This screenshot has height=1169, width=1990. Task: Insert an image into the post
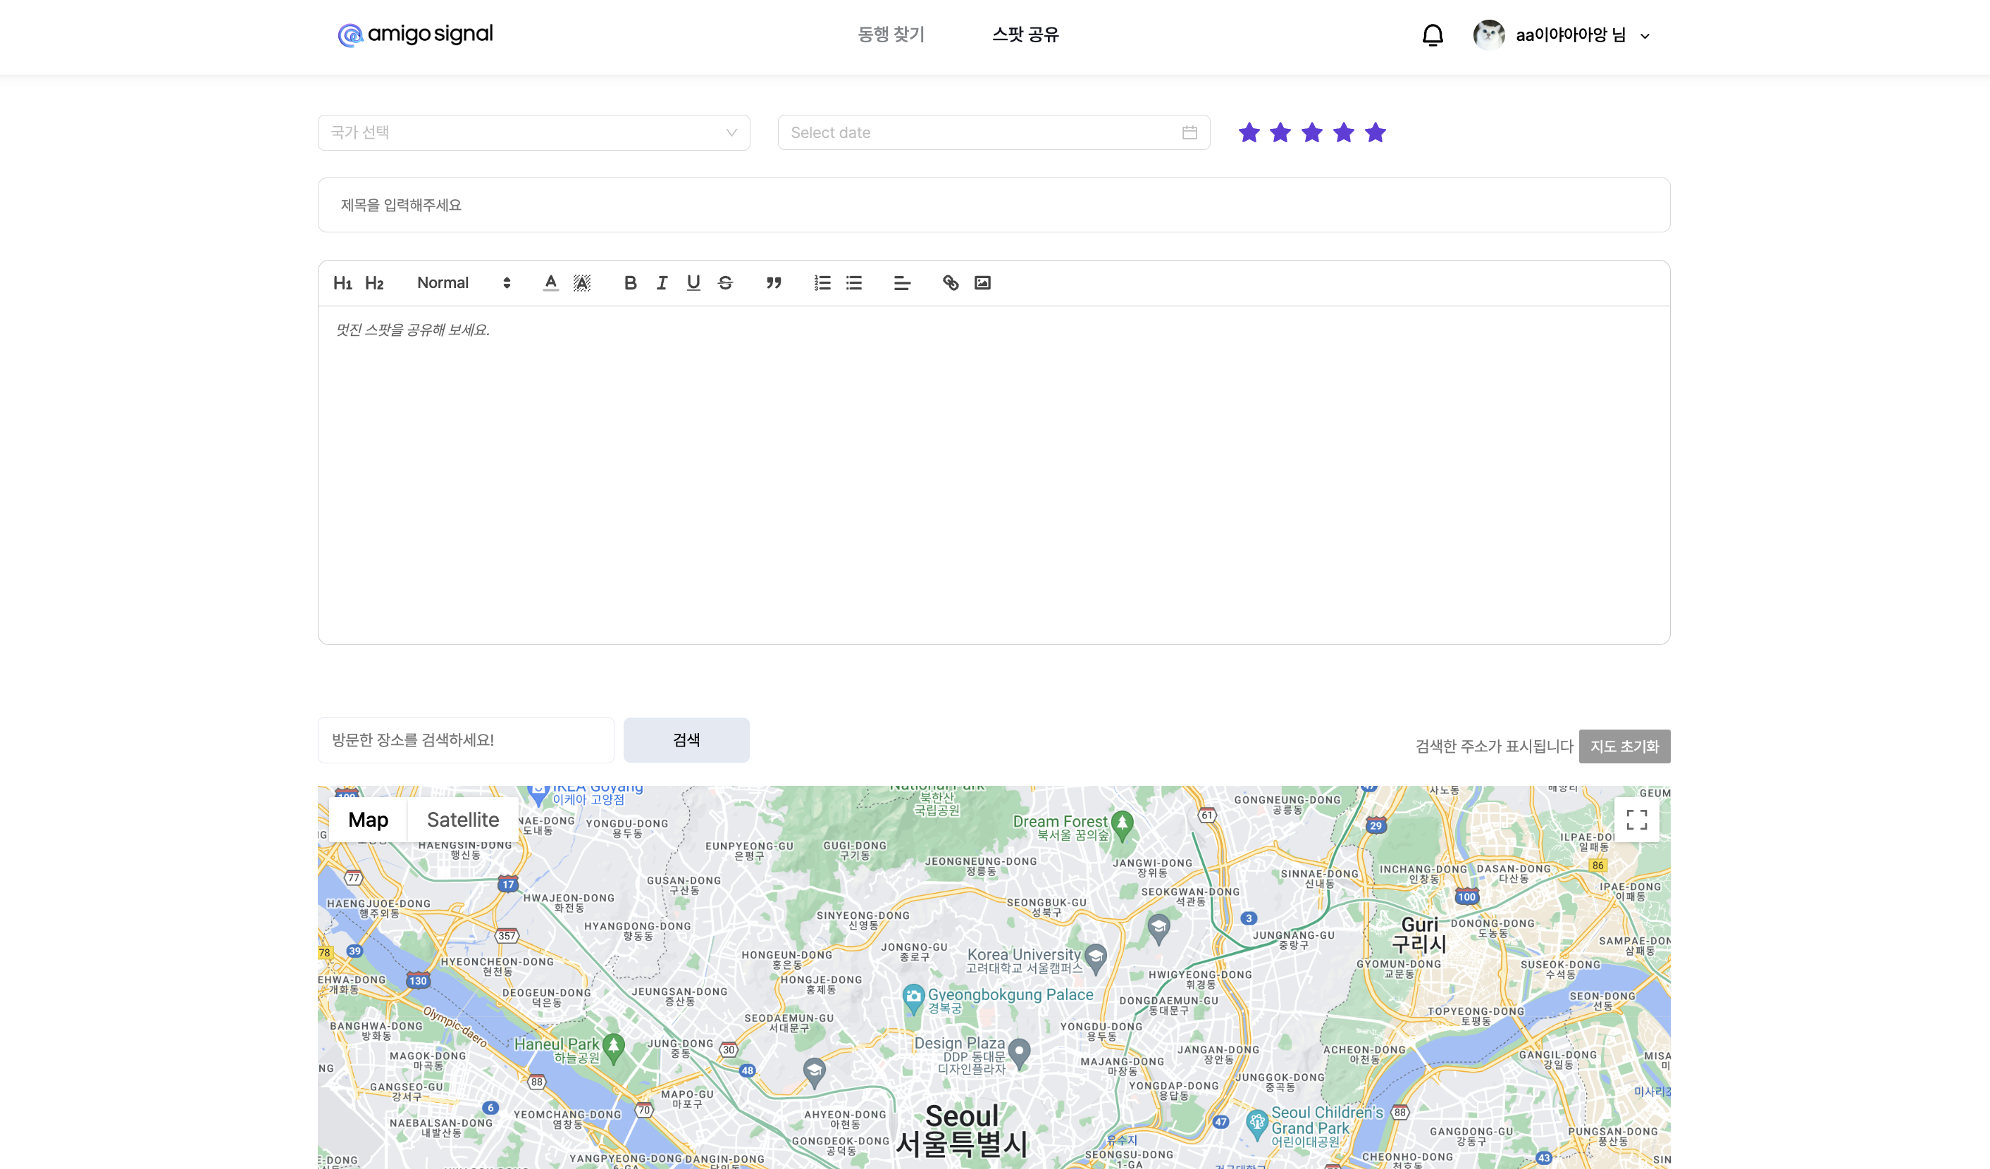(982, 282)
